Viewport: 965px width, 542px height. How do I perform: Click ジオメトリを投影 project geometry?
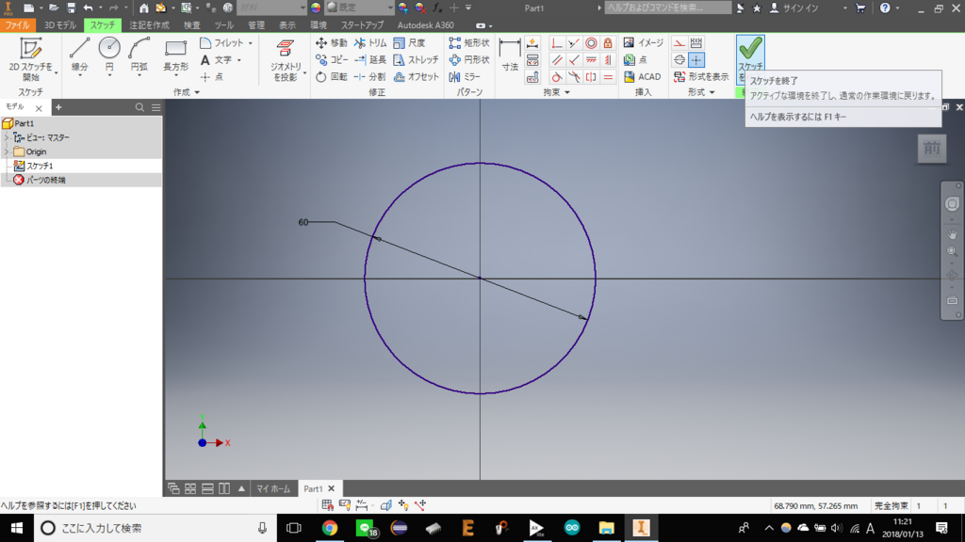point(286,59)
